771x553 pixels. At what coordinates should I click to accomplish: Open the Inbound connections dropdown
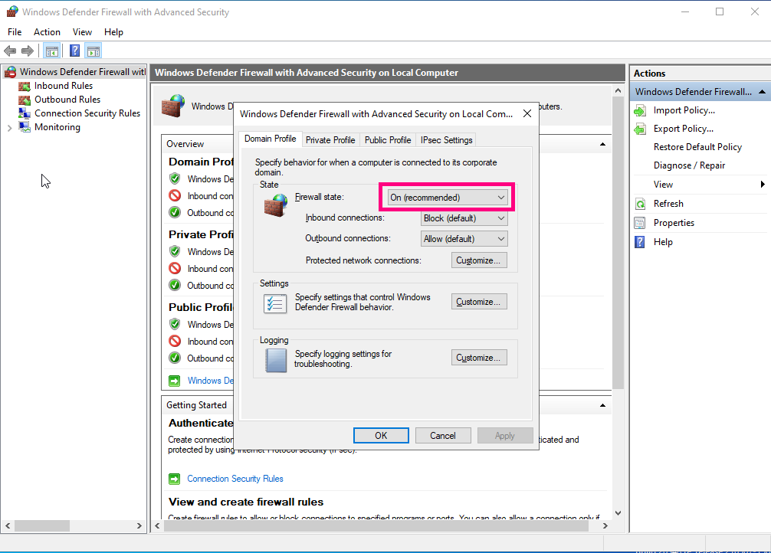[464, 218]
